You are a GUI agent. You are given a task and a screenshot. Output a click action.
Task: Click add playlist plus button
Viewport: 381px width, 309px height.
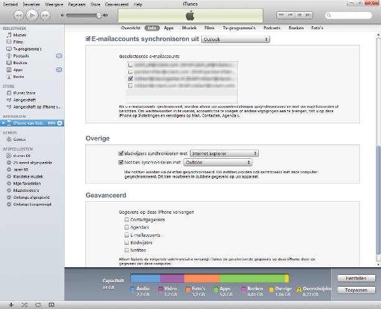tap(11, 305)
